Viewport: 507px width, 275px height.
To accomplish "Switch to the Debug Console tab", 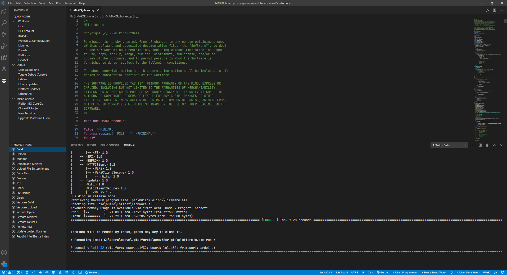I will coord(110,145).
